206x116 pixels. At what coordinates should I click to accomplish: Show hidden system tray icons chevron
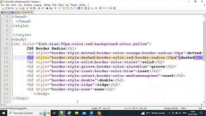click(169, 113)
